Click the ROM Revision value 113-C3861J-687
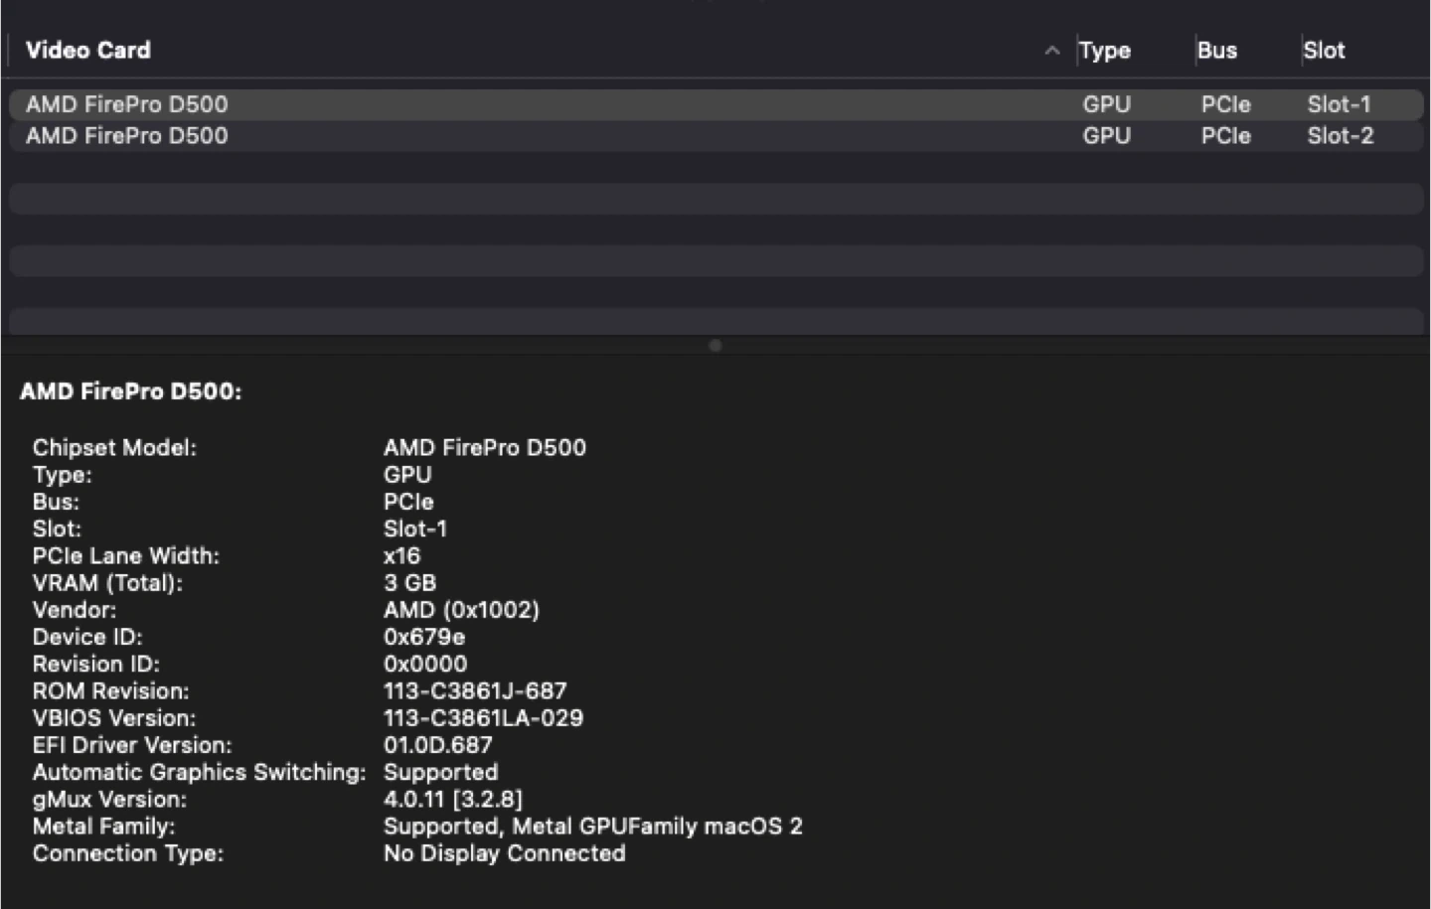Viewport: 1431px width, 909px height. pos(475,690)
